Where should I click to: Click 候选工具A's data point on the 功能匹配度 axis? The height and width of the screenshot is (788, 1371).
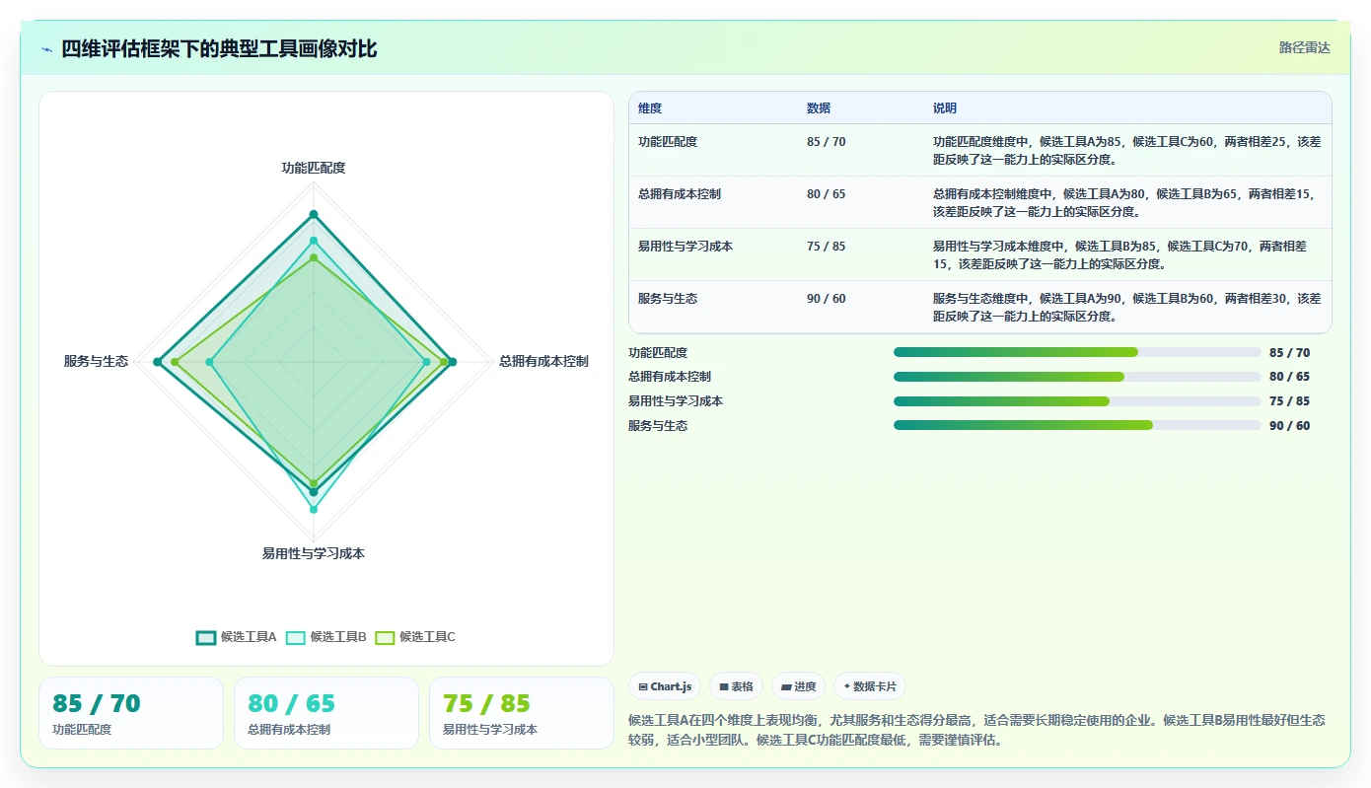click(x=314, y=214)
